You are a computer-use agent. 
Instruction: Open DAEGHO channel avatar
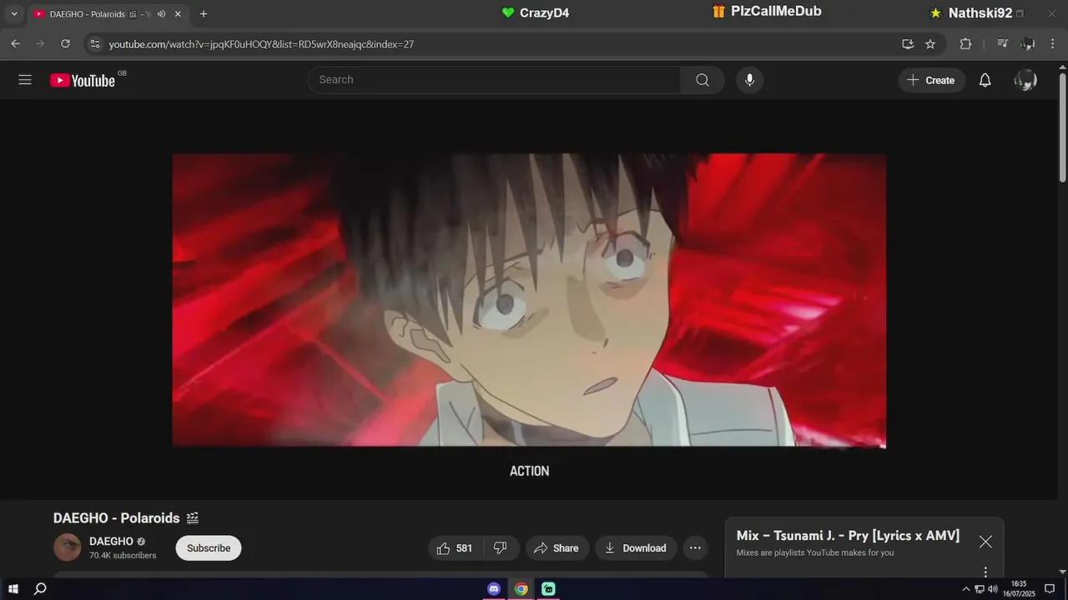[x=68, y=547]
